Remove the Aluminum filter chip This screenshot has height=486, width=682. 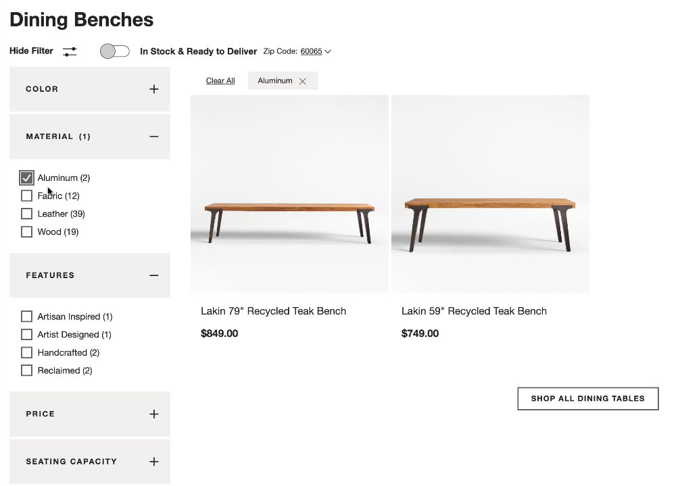[x=303, y=80]
